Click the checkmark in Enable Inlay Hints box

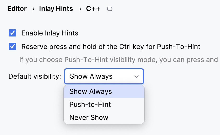pos(13,33)
